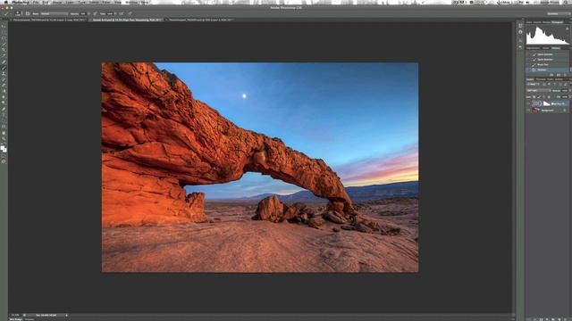Select the Eraser tool
Viewport: 572px width, 321px height.
(4, 86)
